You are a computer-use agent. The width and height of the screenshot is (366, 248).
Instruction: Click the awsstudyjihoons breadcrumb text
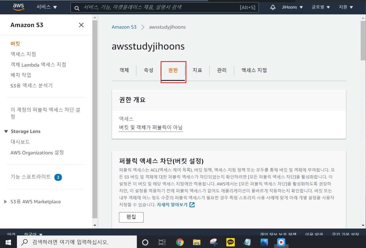(167, 27)
